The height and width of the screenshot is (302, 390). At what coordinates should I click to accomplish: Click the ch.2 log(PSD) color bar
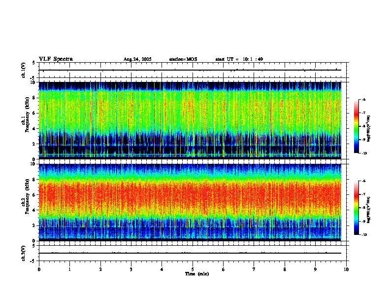(x=357, y=208)
